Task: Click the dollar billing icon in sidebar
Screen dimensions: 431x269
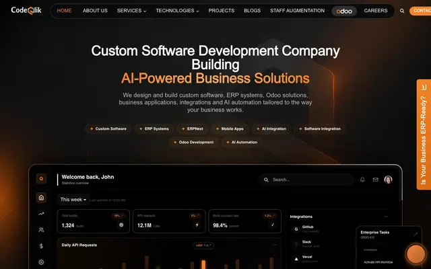Action: 41,246
